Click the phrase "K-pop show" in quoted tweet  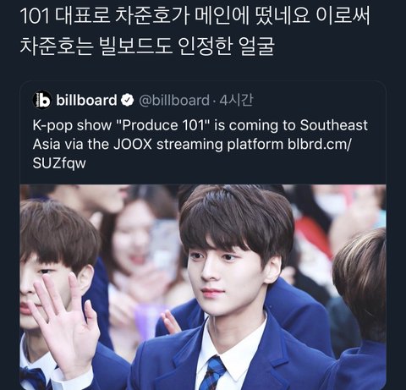(72, 125)
